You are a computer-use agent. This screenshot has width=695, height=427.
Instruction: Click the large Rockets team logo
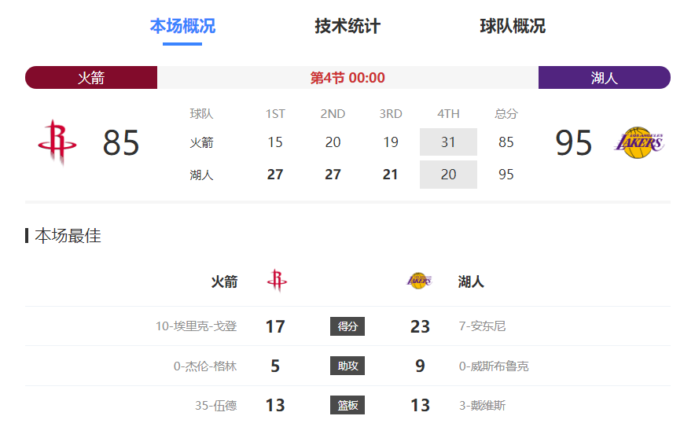pyautogui.click(x=57, y=142)
